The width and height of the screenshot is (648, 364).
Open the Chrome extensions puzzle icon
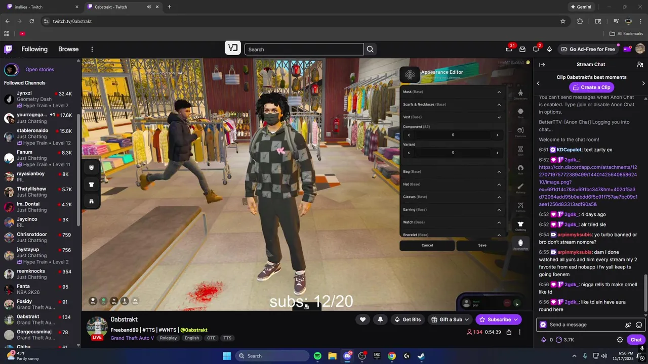click(x=580, y=21)
